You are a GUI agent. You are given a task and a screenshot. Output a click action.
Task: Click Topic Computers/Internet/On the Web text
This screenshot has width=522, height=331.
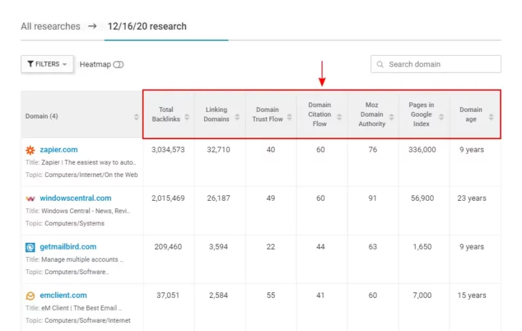[82, 175]
